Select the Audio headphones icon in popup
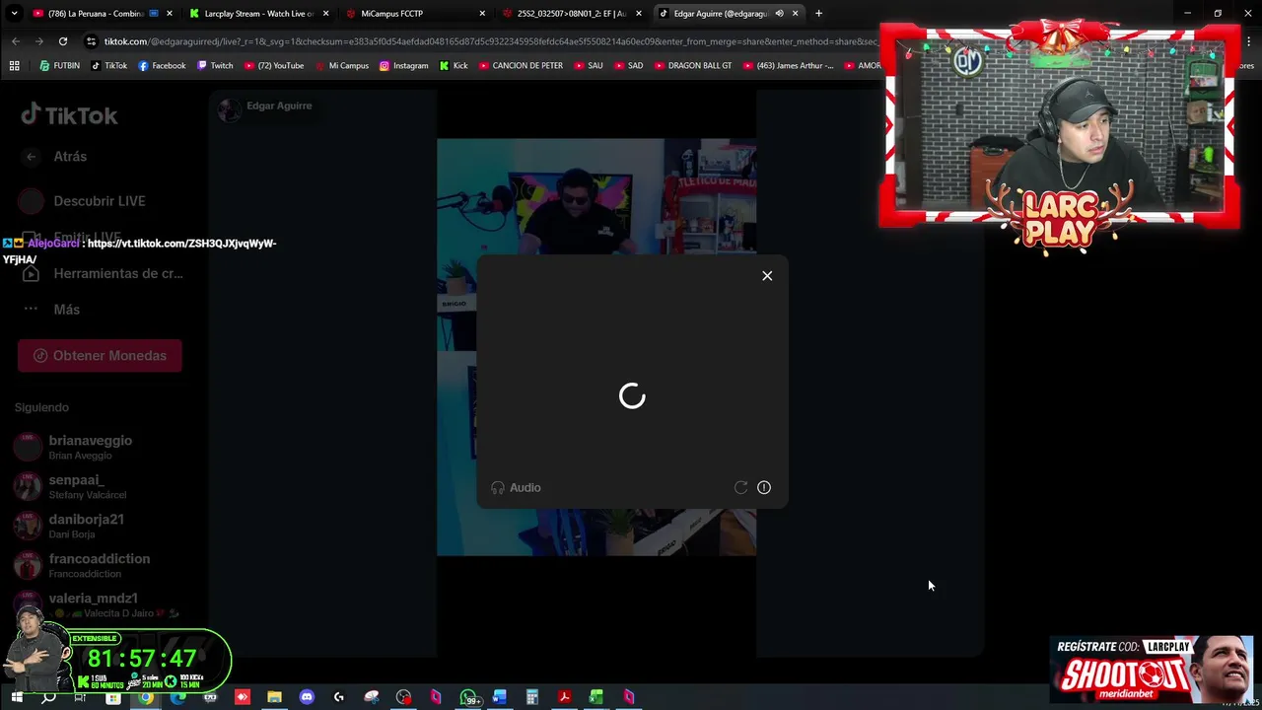Image resolution: width=1262 pixels, height=710 pixels. (498, 488)
